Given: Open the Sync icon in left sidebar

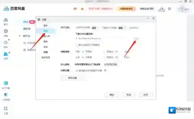Looking at the screenshot, I should pyautogui.click(x=6, y=43).
